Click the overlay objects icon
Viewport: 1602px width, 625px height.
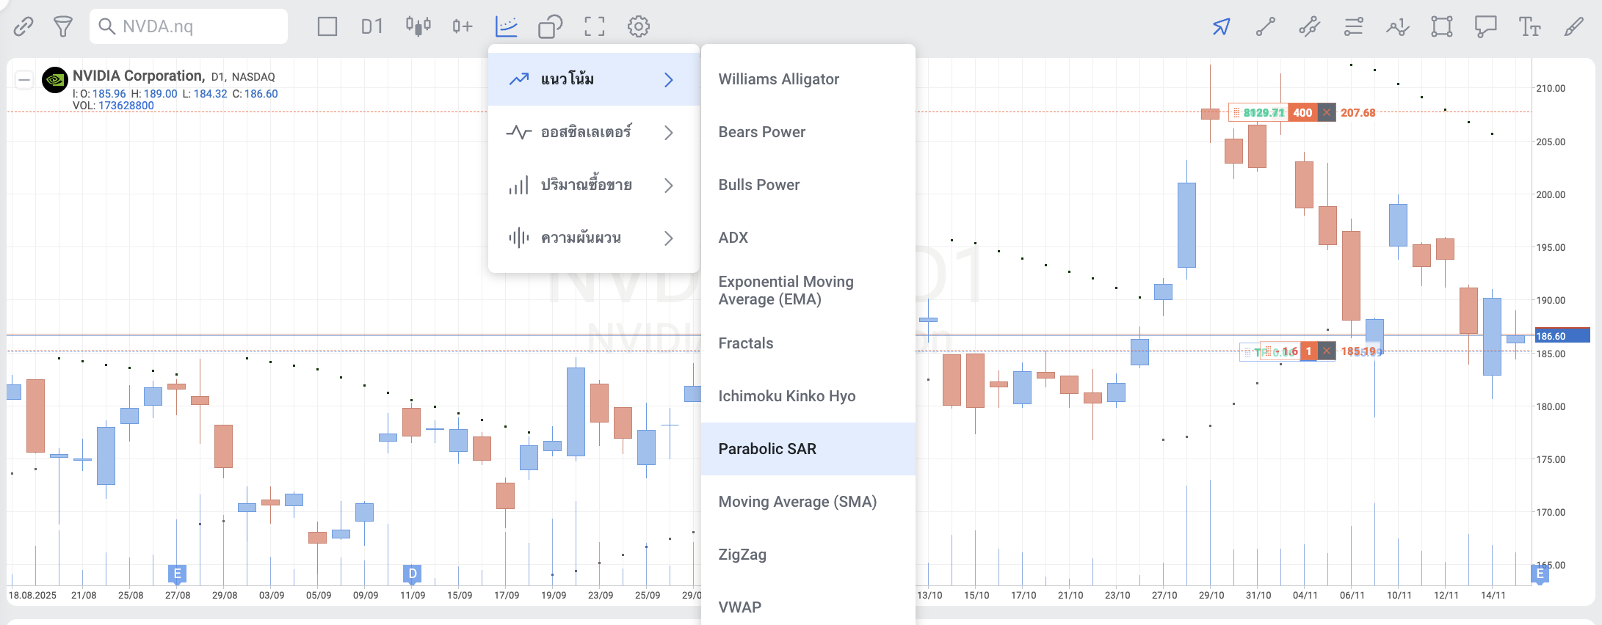(551, 27)
